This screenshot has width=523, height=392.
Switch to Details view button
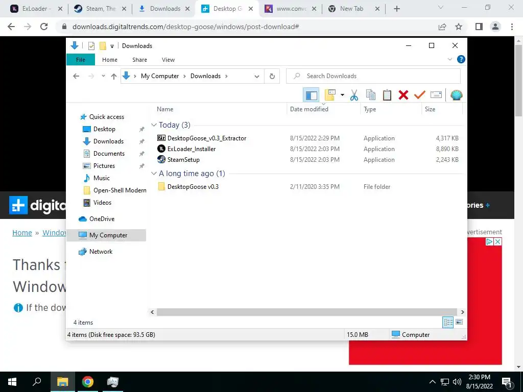(x=448, y=322)
